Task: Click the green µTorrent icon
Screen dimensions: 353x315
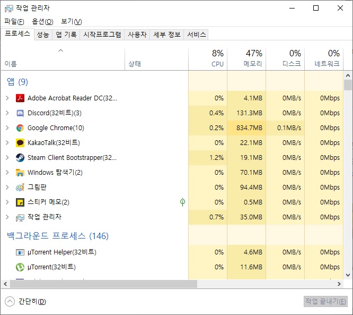Action: (x=20, y=267)
